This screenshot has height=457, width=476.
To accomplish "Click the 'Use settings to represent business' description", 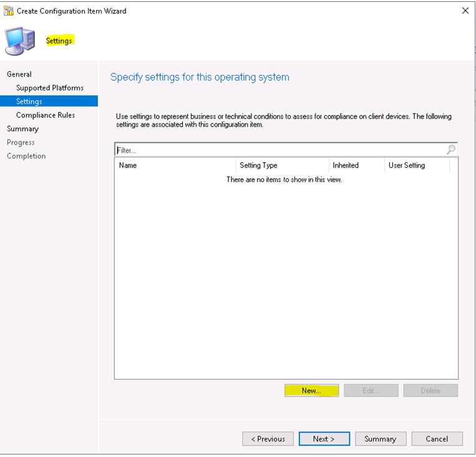I will [283, 120].
